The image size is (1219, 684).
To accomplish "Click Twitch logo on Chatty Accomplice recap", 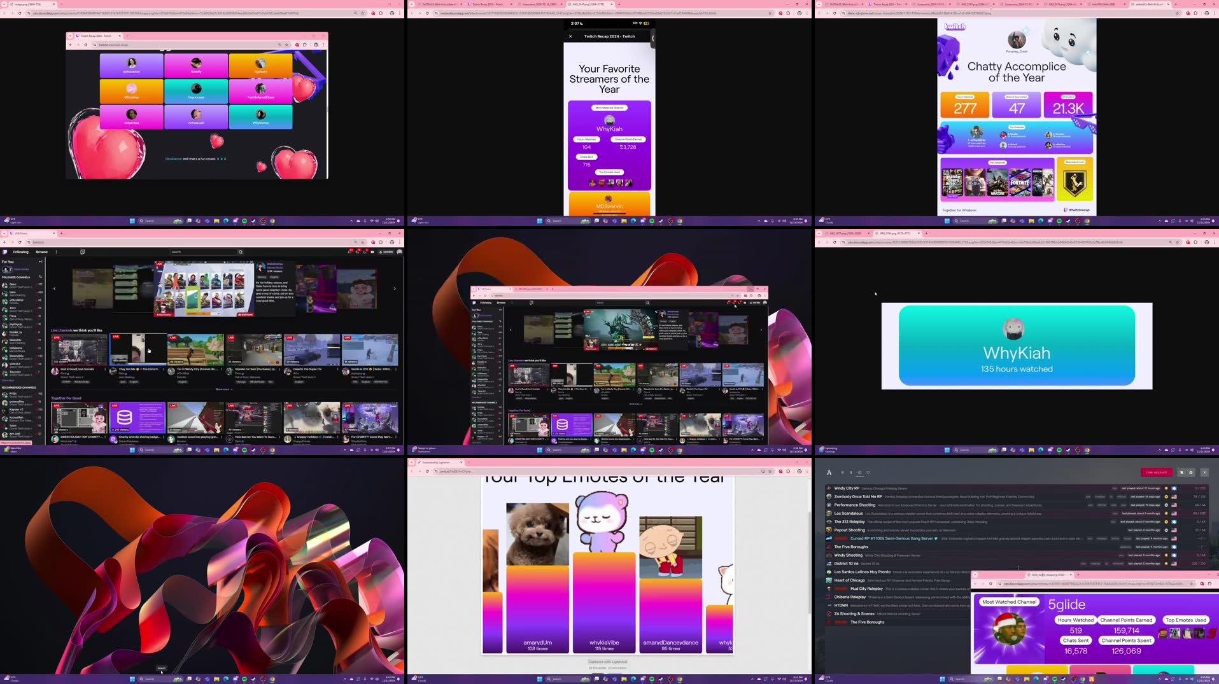I will click(955, 27).
